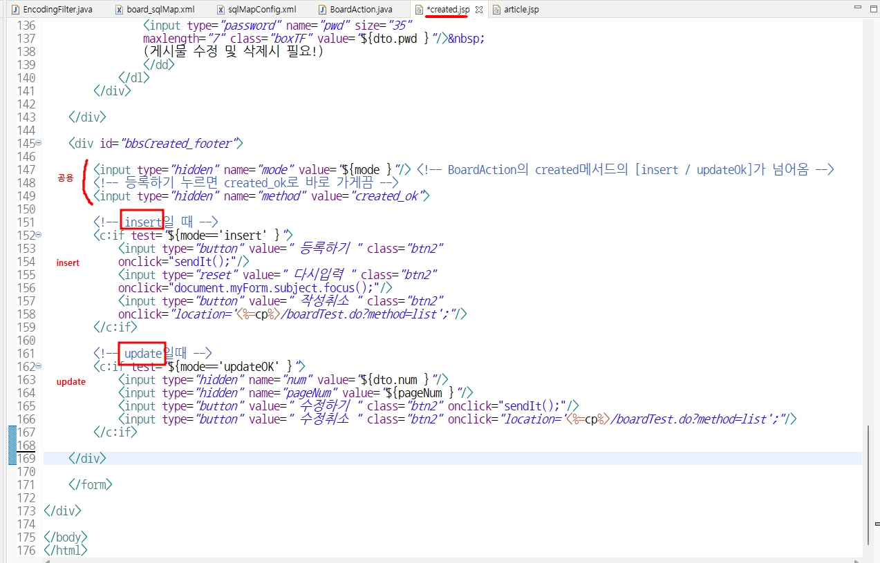Click the " 등록하기 " button value text
The width and height of the screenshot is (880, 563).
pyautogui.click(x=324, y=249)
